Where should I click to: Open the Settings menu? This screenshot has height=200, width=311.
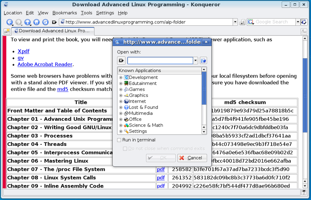(x=105, y=13)
